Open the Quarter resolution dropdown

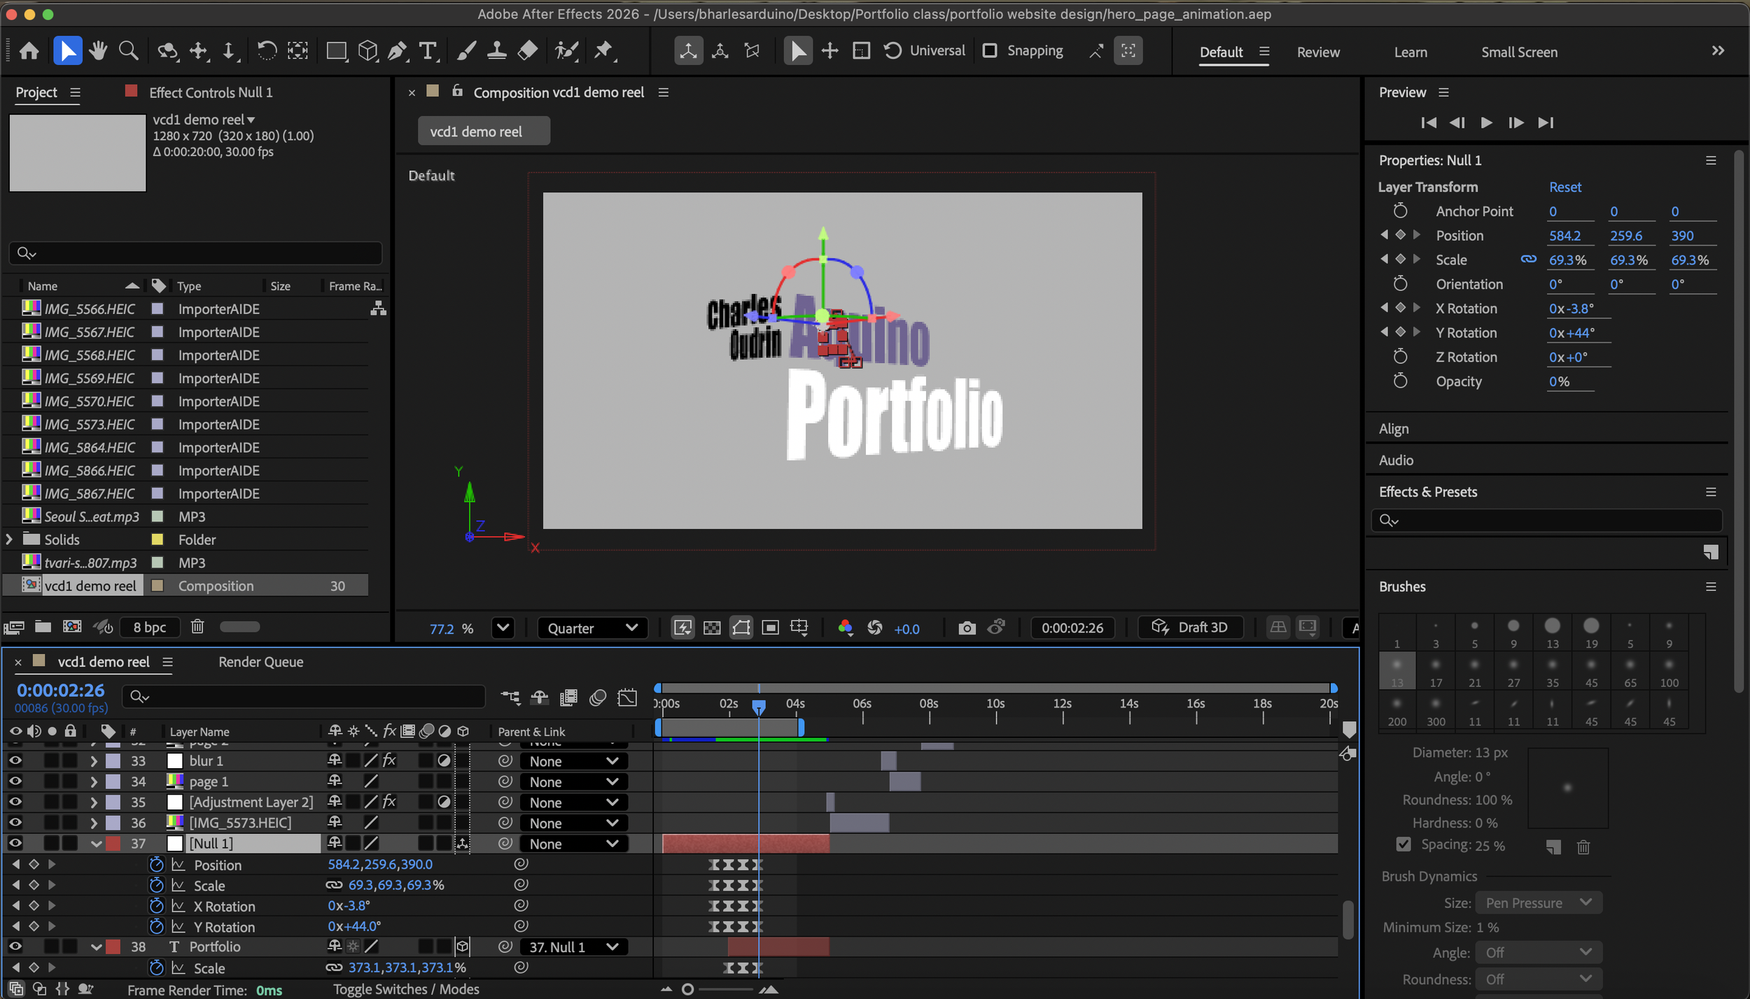coord(592,628)
